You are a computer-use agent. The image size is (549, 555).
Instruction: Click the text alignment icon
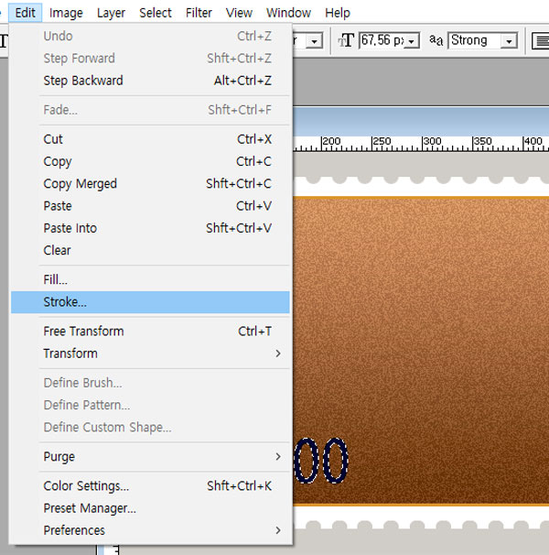[541, 41]
